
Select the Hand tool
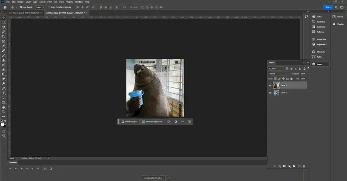point(3,107)
